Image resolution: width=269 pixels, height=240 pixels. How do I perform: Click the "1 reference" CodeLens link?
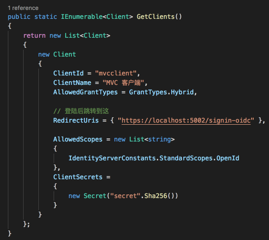tap(23, 8)
